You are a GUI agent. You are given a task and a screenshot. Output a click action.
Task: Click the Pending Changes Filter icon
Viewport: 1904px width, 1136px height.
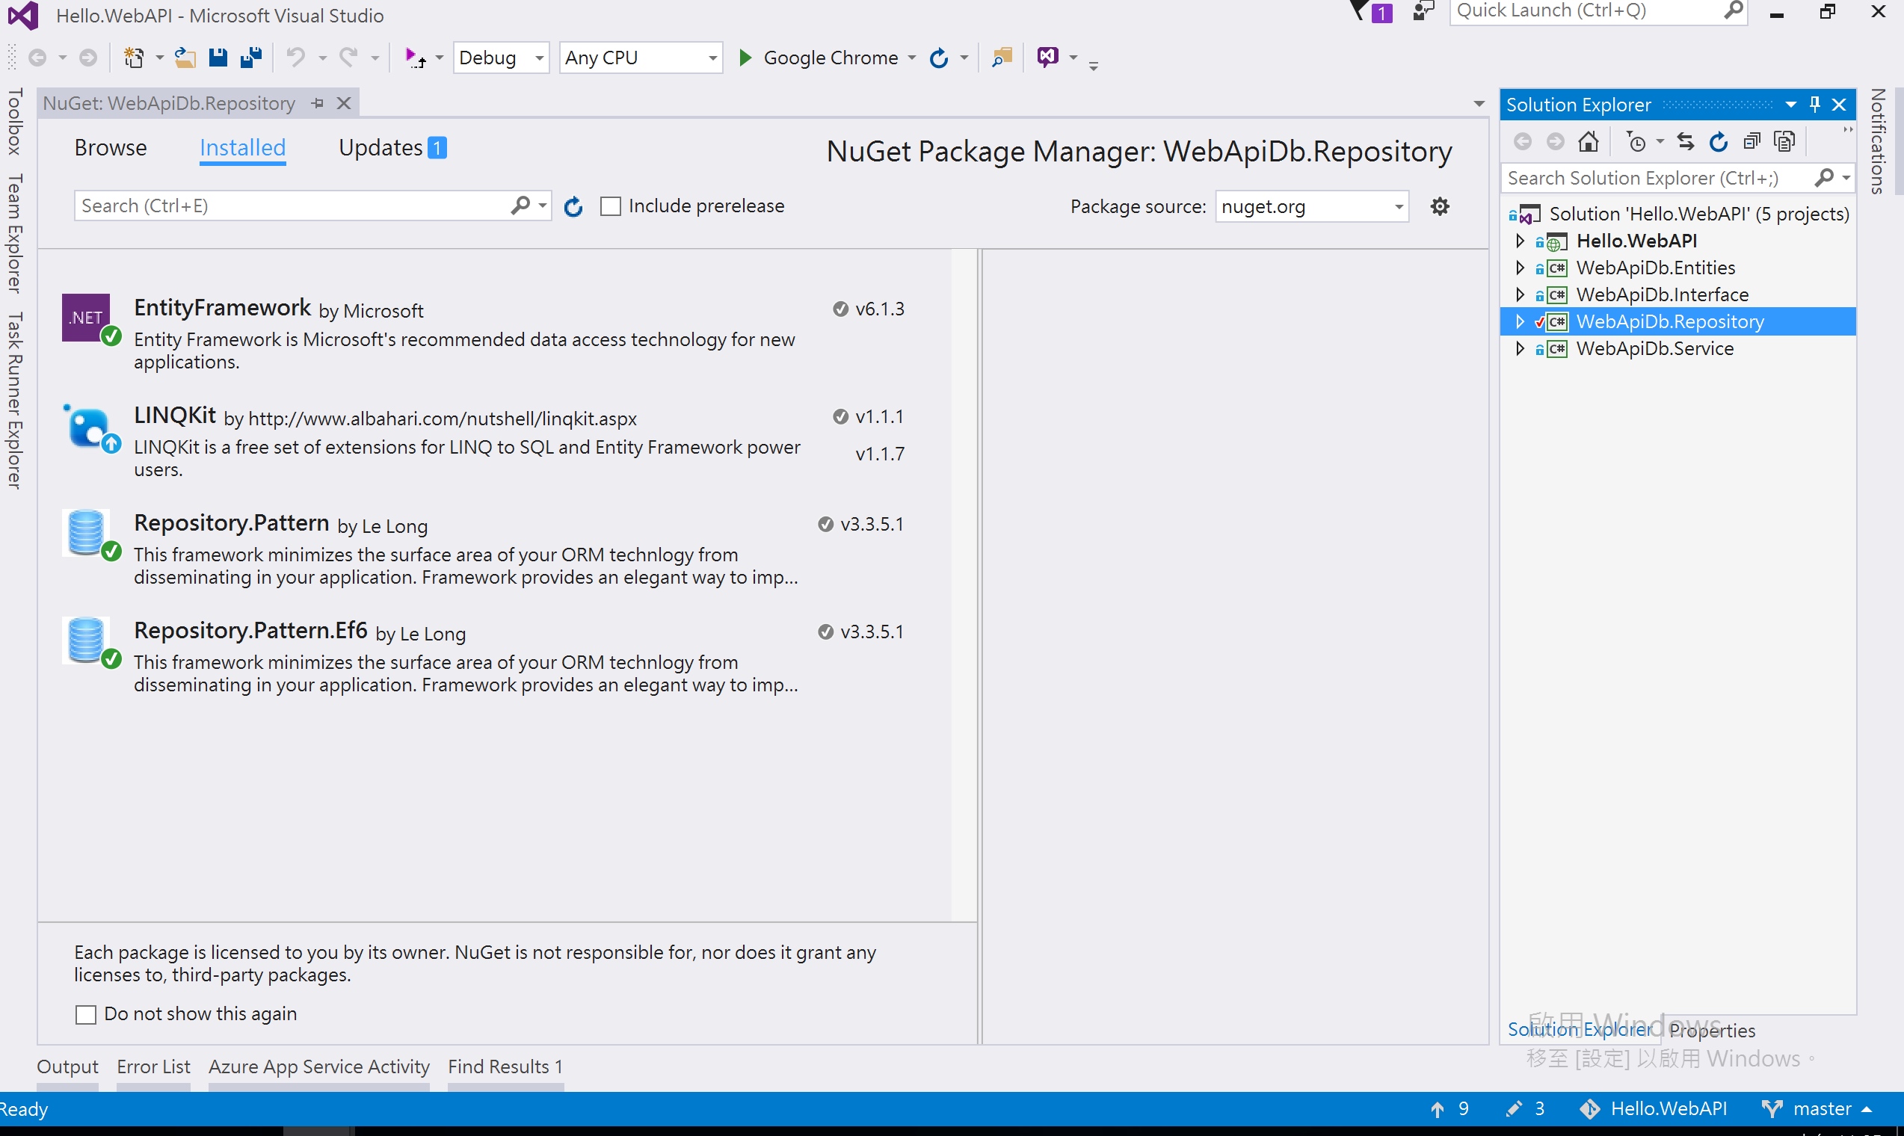click(x=1638, y=141)
